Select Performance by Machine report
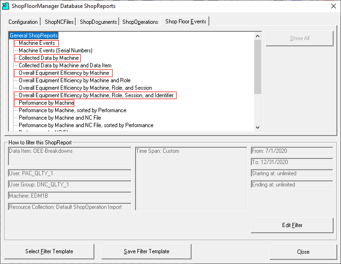Image resolution: width=341 pixels, height=264 pixels. pos(46,103)
